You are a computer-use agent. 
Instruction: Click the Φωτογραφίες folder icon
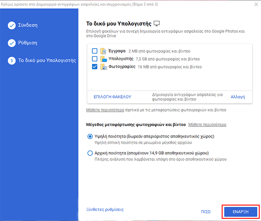coord(103,67)
